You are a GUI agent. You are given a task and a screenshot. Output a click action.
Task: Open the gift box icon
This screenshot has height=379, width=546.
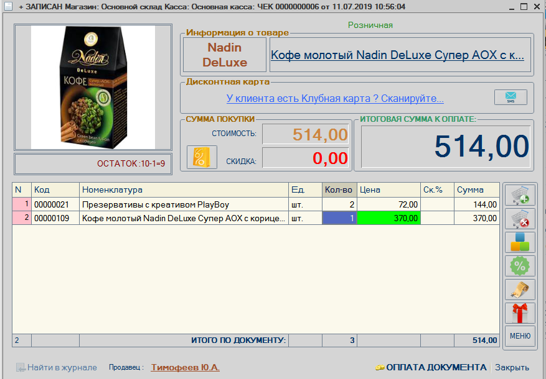[x=520, y=313]
